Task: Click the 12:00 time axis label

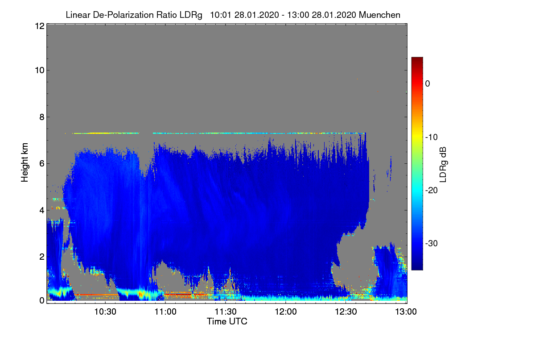Action: (286, 312)
